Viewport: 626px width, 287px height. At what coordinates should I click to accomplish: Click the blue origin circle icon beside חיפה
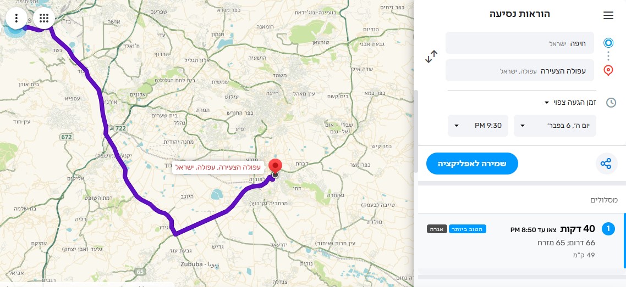click(608, 43)
